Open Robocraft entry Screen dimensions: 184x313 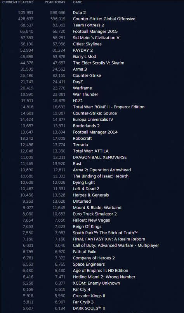click(82, 138)
